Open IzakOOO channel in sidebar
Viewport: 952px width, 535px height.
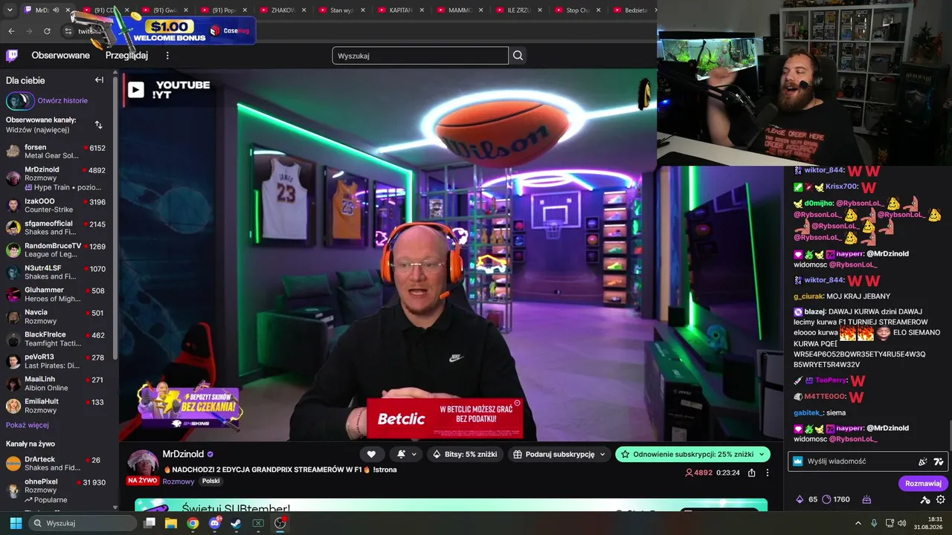click(x=56, y=205)
